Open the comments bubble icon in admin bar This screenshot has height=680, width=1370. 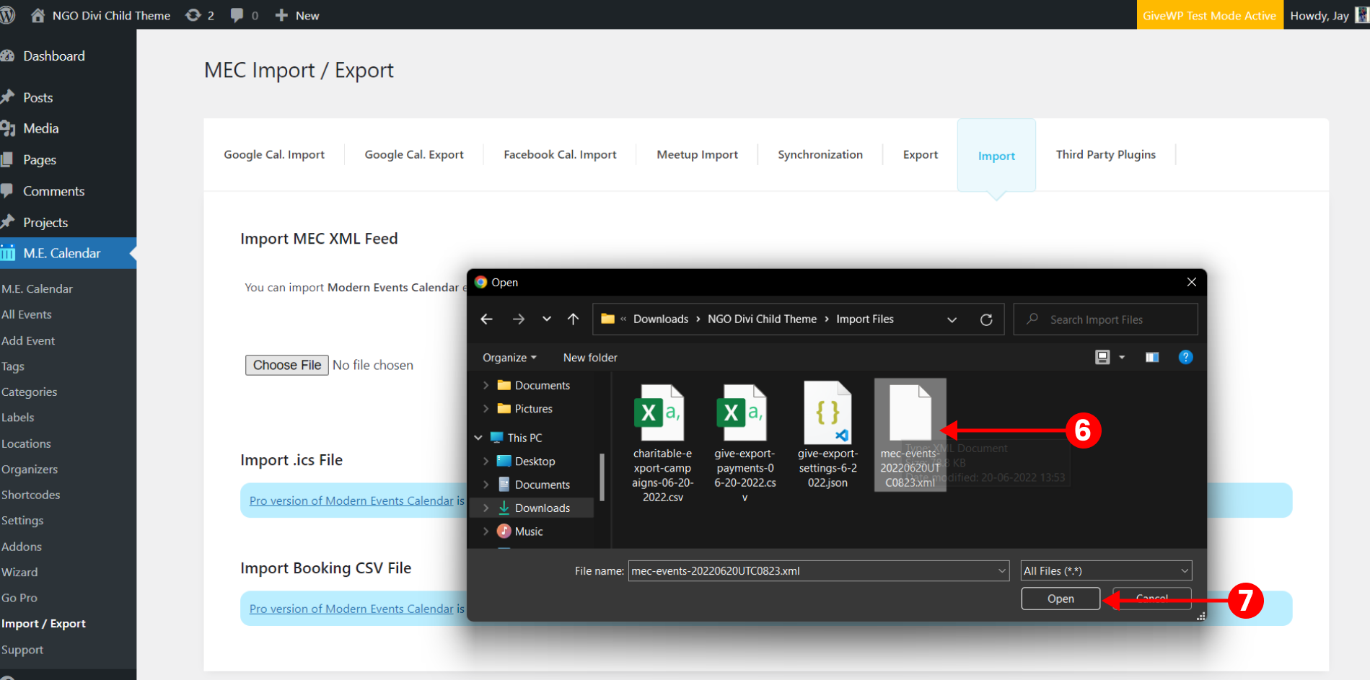237,15
